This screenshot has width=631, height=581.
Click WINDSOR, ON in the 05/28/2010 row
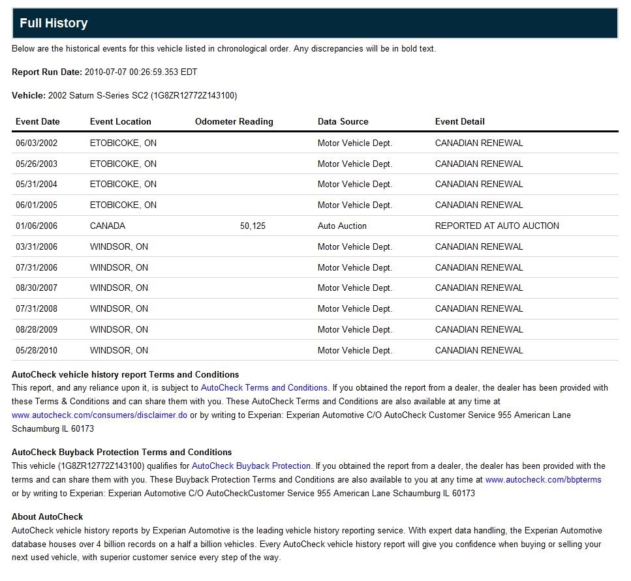(119, 351)
